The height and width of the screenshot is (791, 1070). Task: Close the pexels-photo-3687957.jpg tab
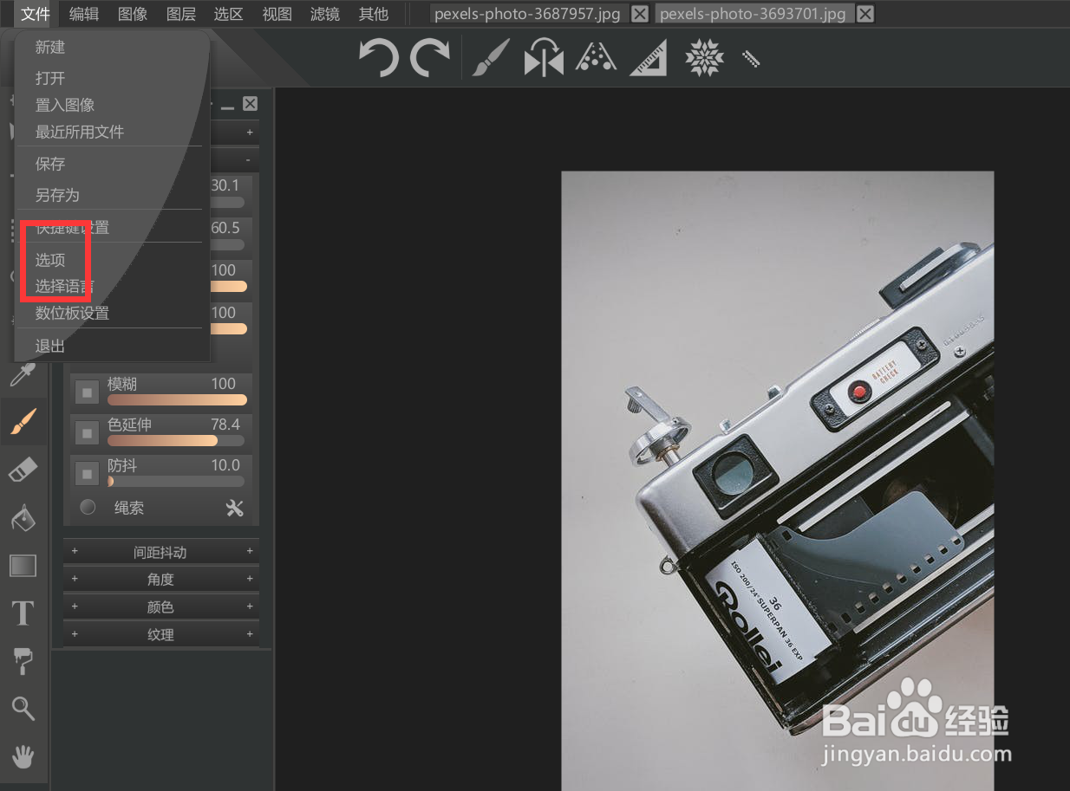(639, 14)
